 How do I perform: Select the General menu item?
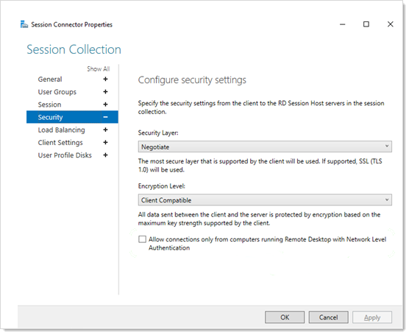(50, 79)
